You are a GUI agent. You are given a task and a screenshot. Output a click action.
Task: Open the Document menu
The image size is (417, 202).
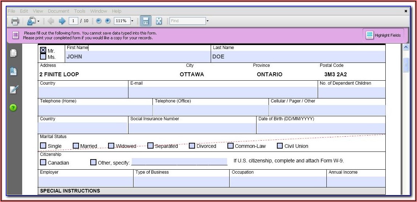58,11
